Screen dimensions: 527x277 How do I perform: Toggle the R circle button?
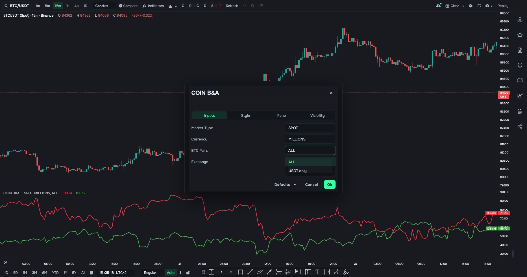coord(190,6)
